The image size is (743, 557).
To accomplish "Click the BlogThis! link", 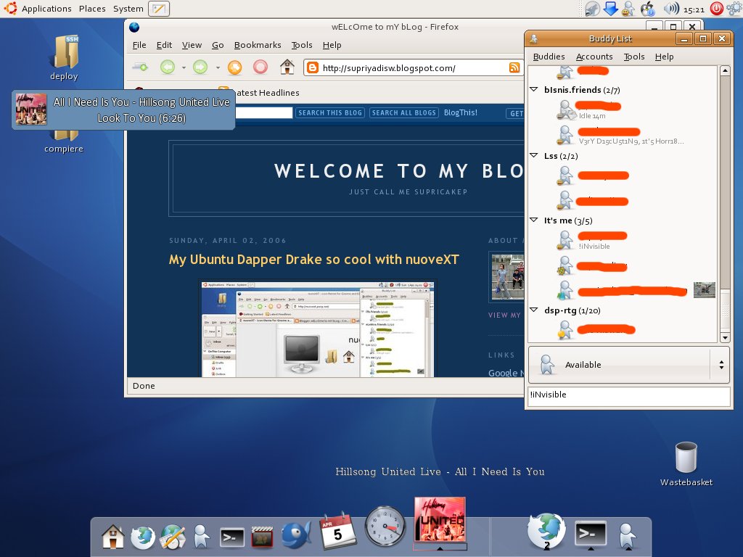I will tap(461, 112).
